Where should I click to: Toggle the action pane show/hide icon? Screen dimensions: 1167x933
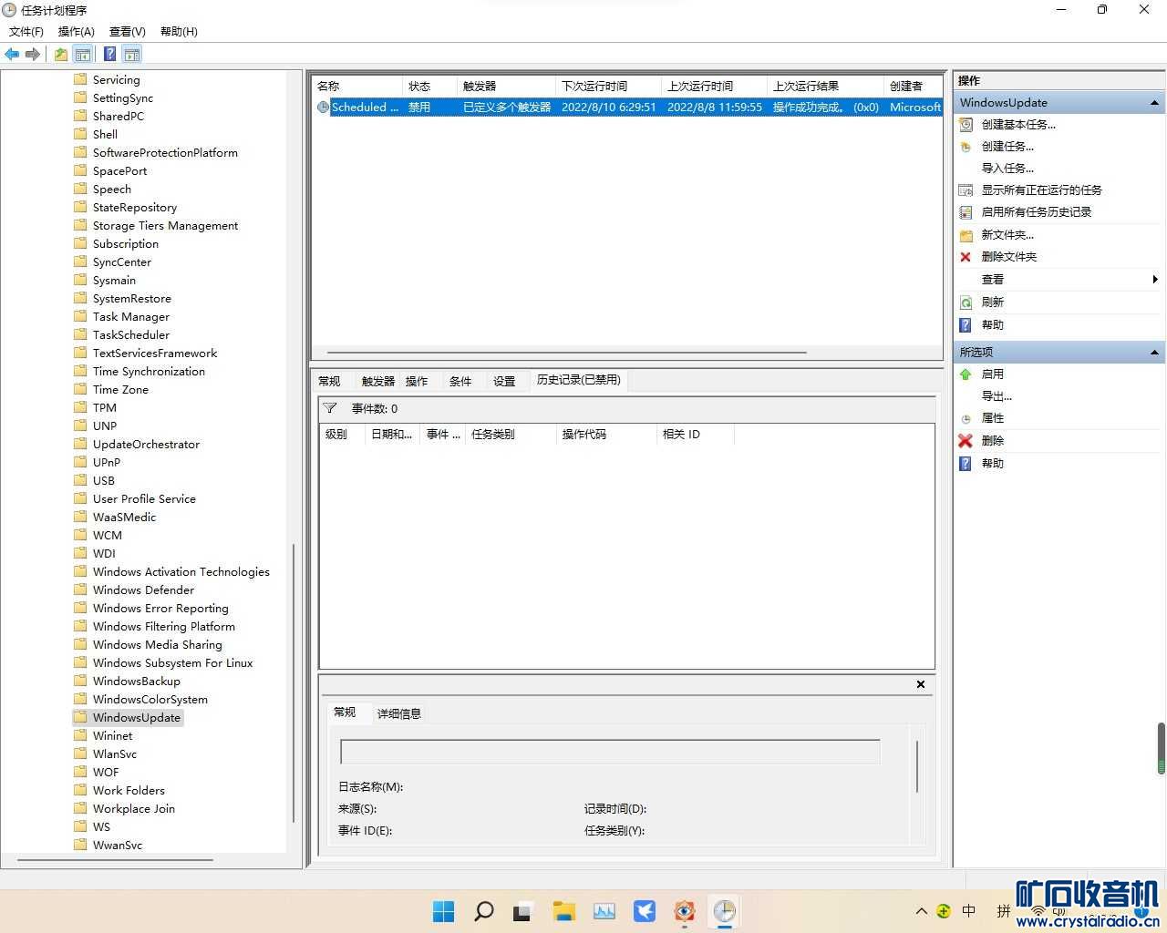pyautogui.click(x=132, y=55)
